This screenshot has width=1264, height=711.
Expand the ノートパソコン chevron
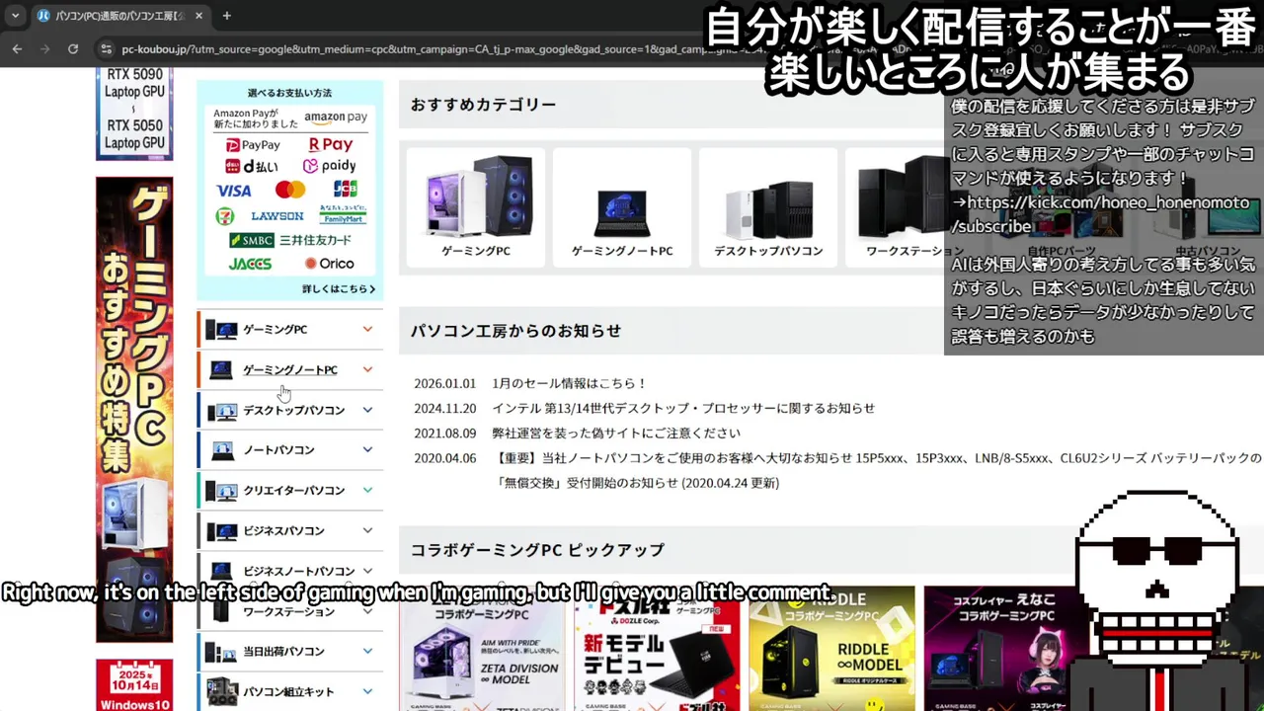click(x=367, y=450)
